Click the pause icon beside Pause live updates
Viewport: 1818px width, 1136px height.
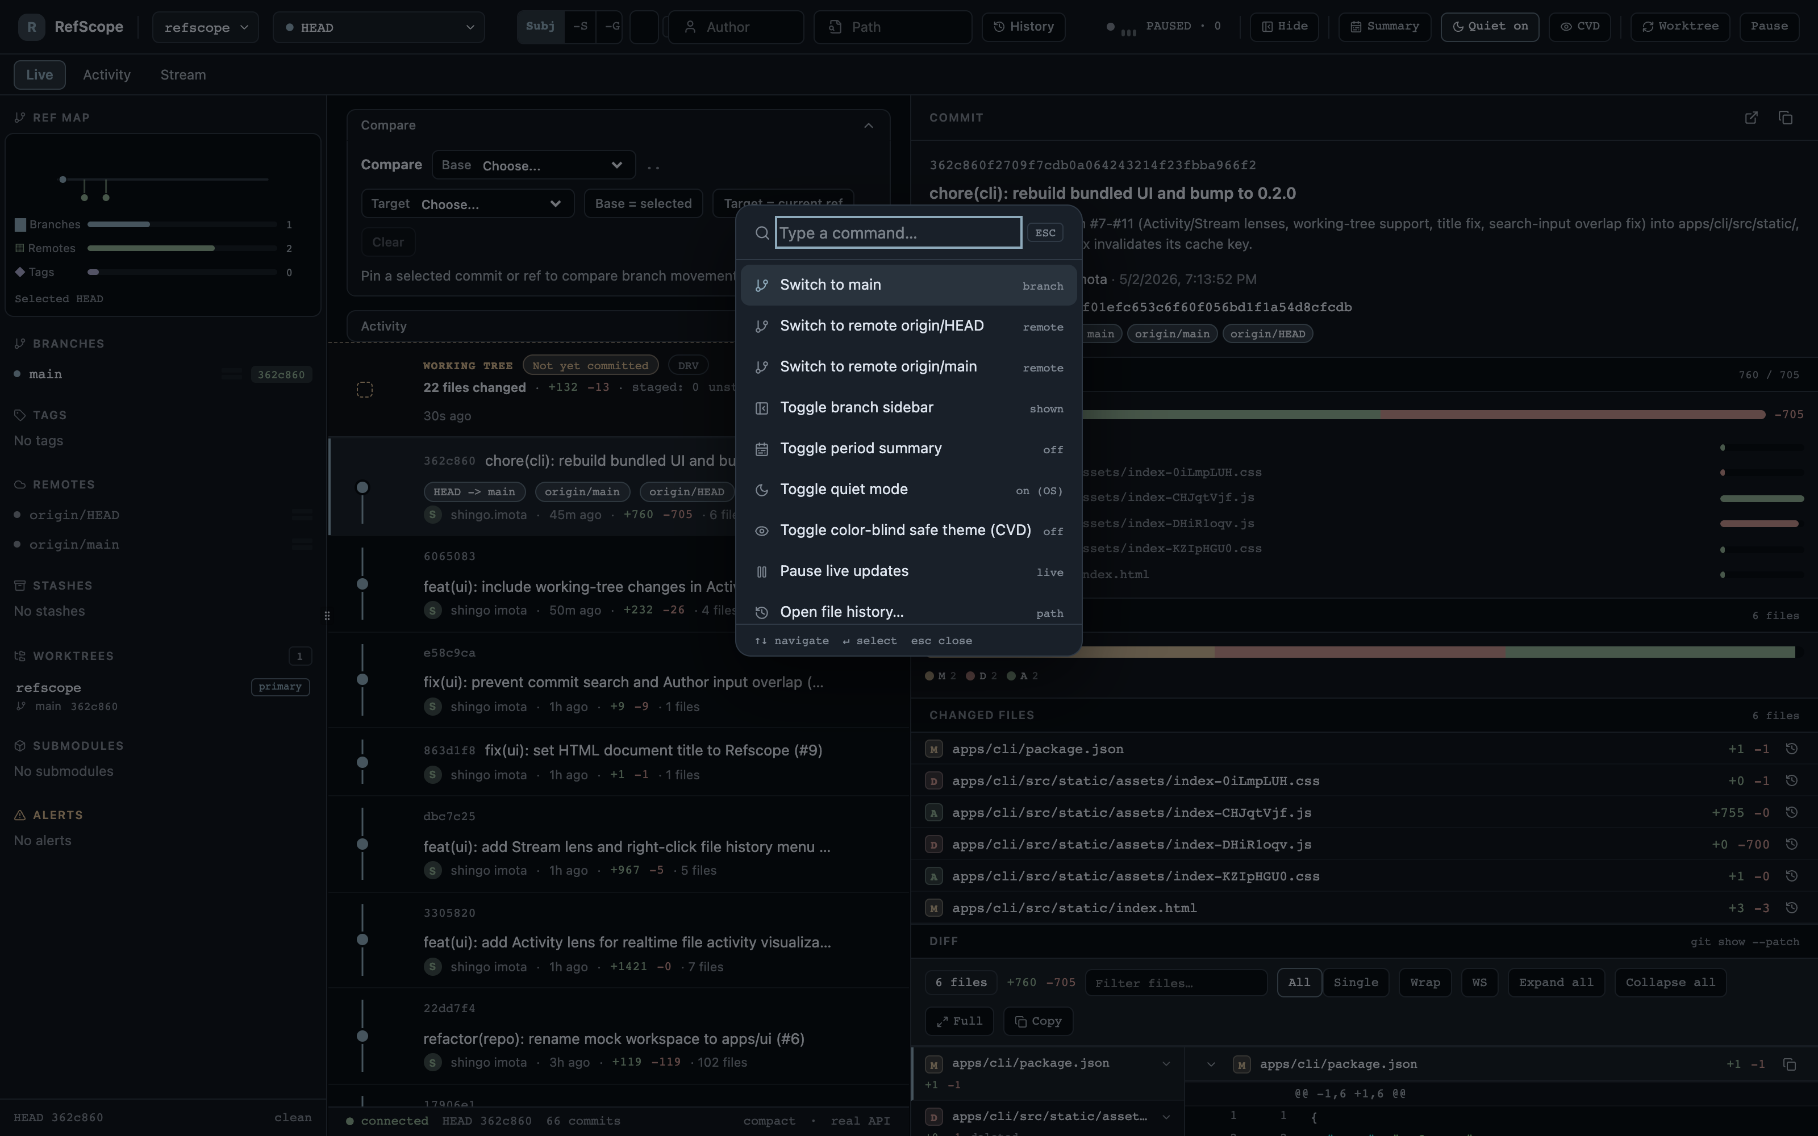coord(762,572)
